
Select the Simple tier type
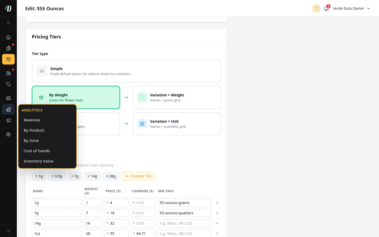(x=126, y=71)
